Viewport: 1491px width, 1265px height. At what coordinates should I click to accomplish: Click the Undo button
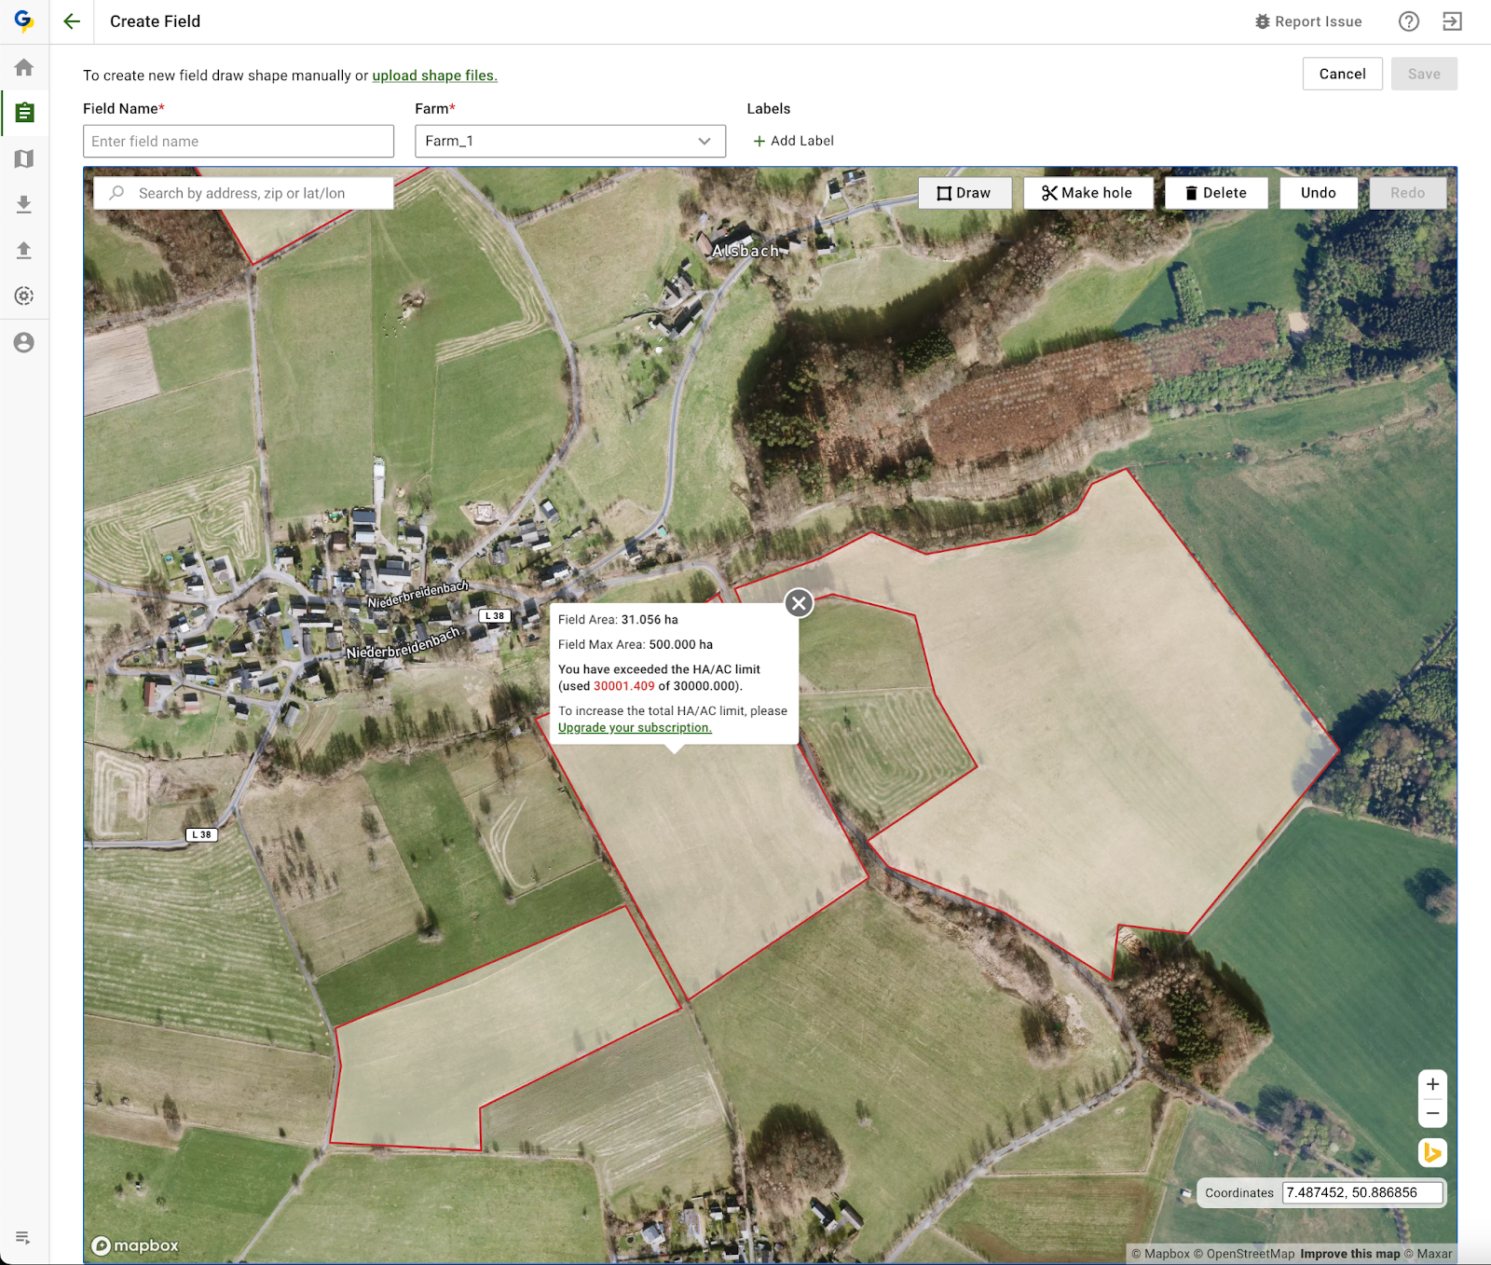click(x=1318, y=193)
